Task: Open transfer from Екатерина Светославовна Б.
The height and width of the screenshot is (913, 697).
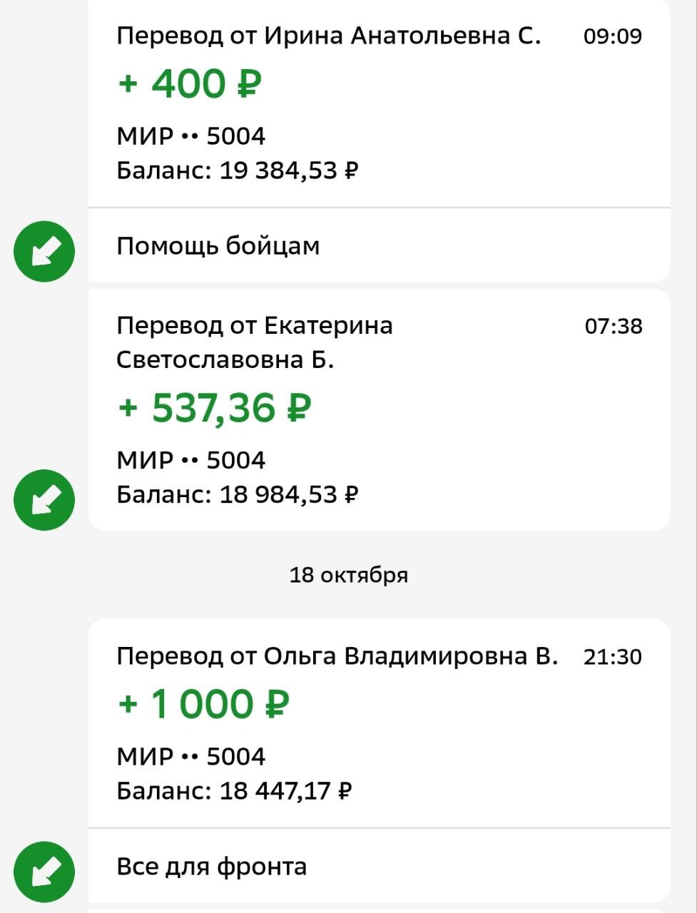Action: pyautogui.click(x=254, y=342)
